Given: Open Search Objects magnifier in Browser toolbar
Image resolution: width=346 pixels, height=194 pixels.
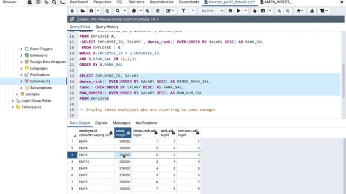Looking at the screenshot, I should [54, 2].
